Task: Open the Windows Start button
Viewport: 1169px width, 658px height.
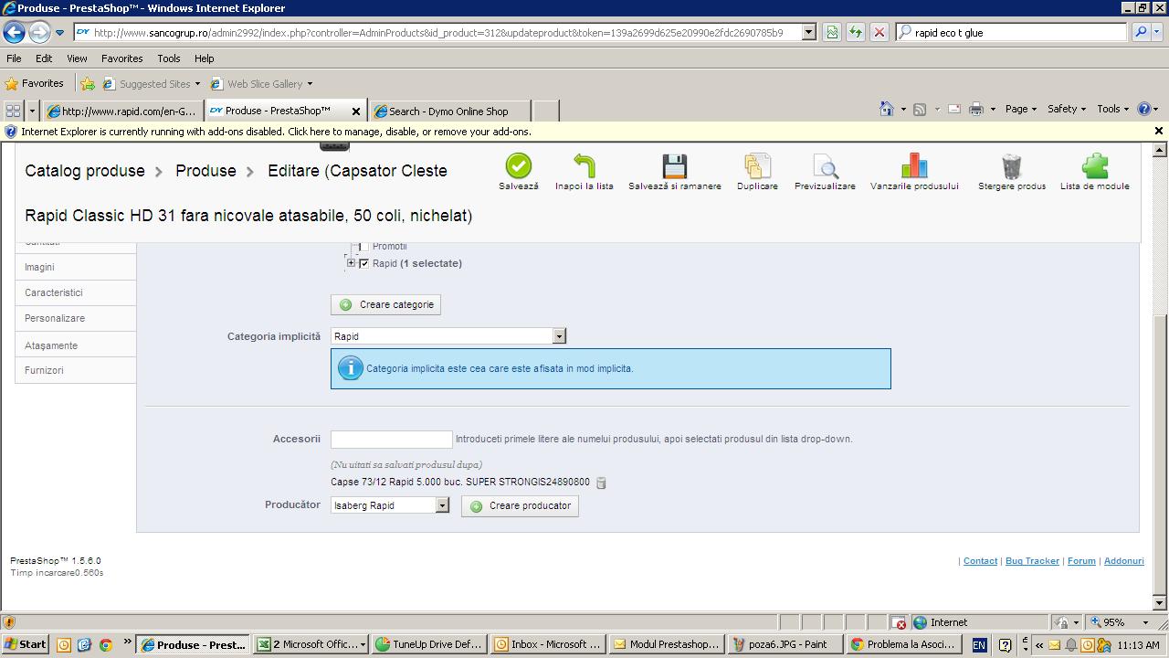Action: (26, 644)
